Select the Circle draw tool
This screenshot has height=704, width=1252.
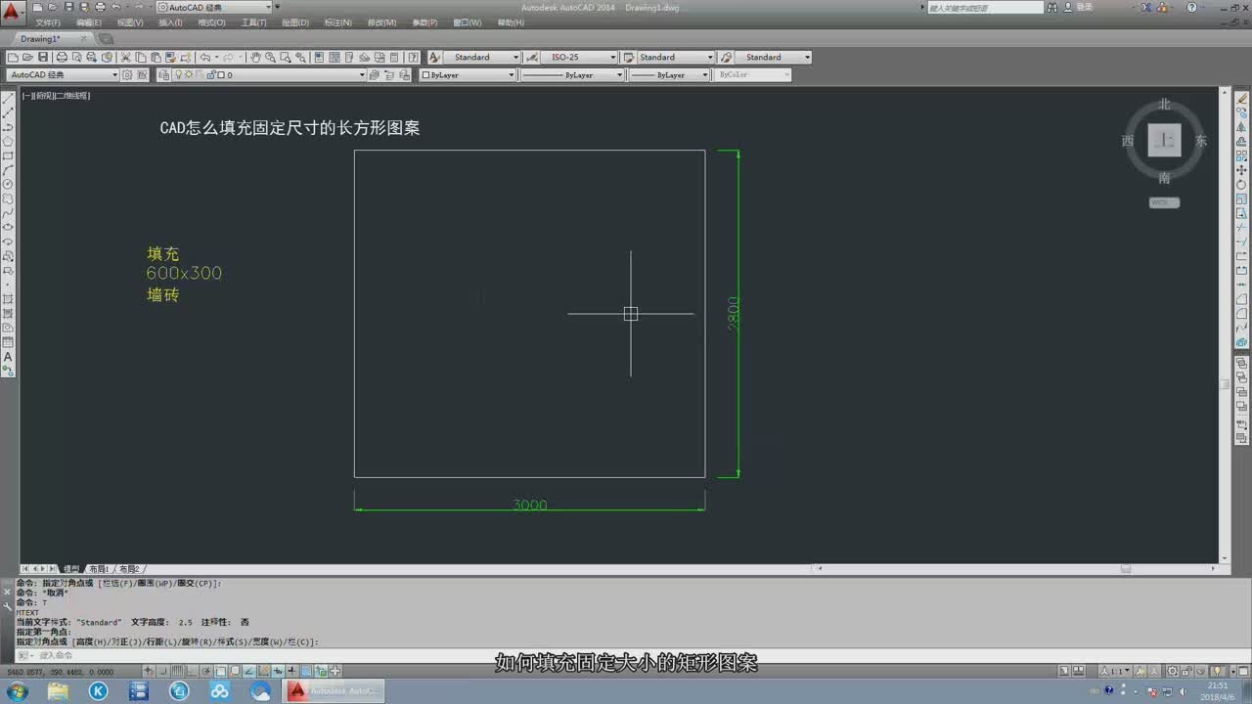(9, 184)
